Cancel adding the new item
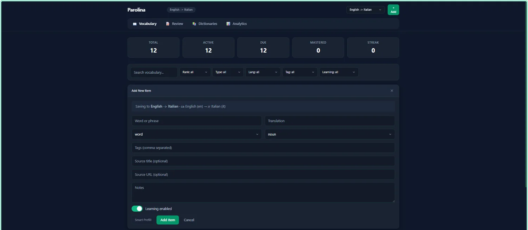Viewport: 528px width, 230px height. pos(189,220)
